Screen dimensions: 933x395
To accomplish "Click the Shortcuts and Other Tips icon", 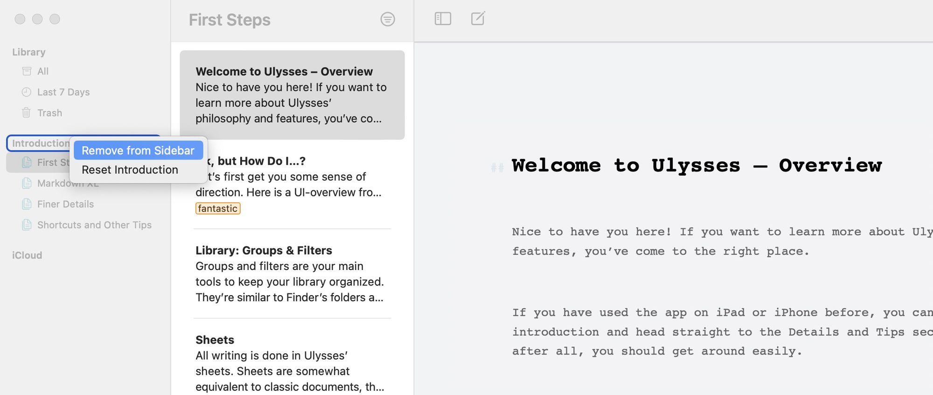I will point(27,225).
